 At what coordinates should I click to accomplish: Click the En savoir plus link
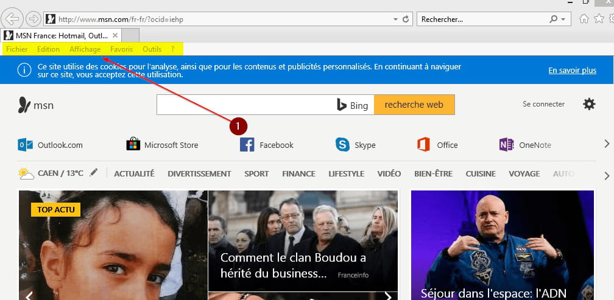pyautogui.click(x=572, y=71)
